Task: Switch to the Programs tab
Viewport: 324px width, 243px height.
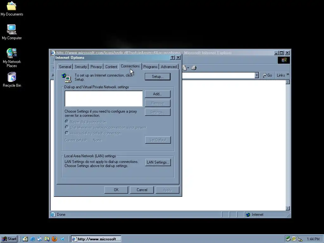Action: (150, 67)
